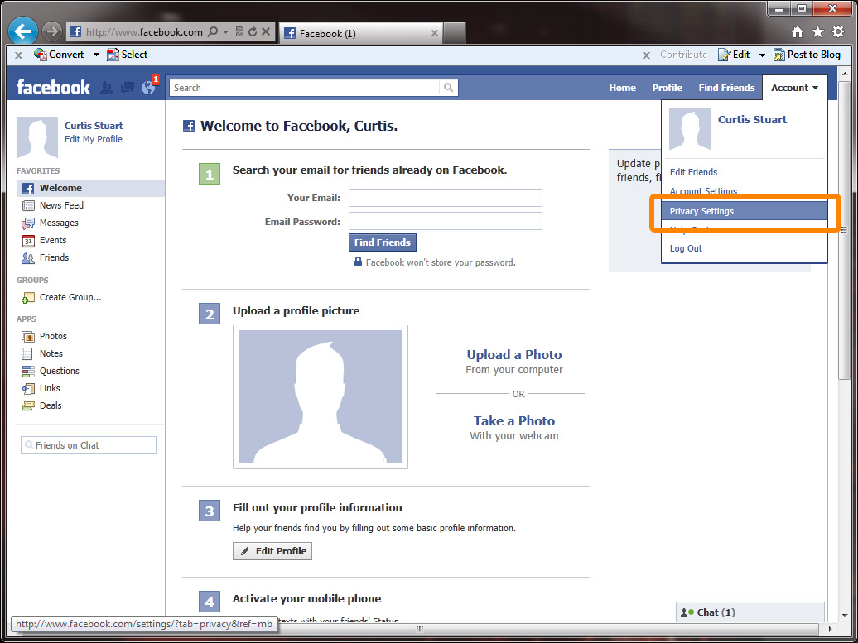Go to Home in the Facebook top bar
The width and height of the screenshot is (858, 643).
click(x=622, y=88)
